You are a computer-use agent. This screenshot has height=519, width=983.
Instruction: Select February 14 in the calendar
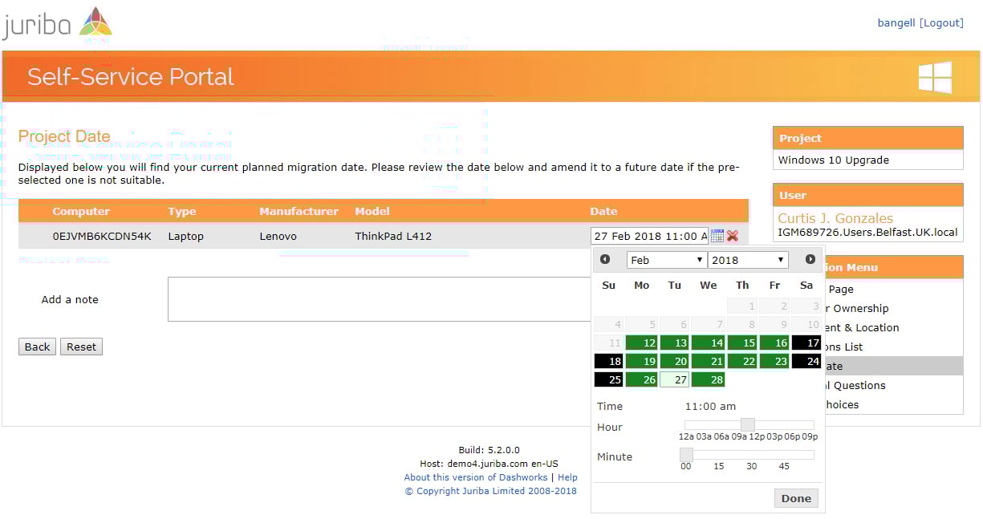tap(707, 343)
